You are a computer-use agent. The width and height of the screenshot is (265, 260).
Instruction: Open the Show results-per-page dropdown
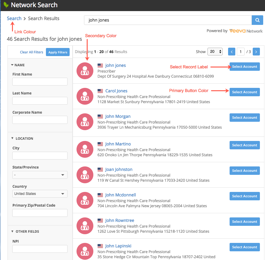[x=215, y=52]
